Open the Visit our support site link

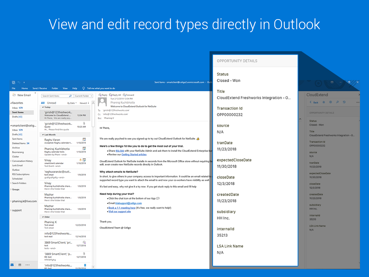[120, 211]
